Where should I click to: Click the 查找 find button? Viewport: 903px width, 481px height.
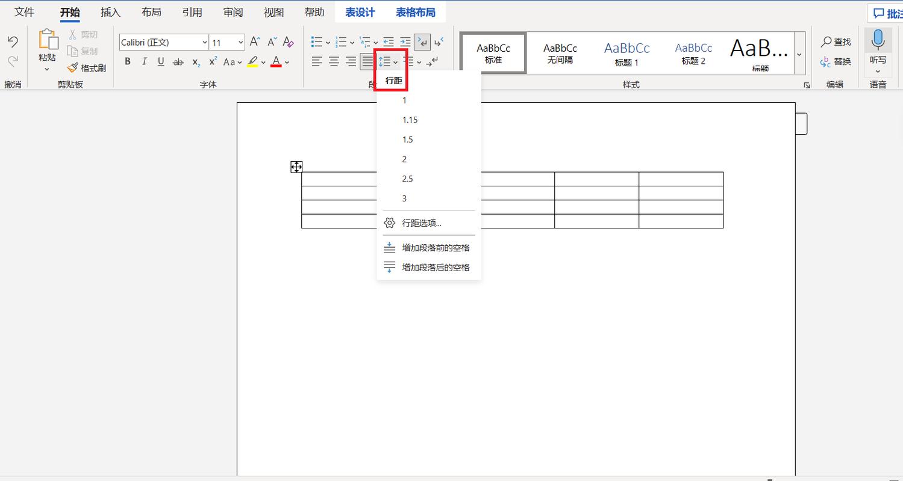836,41
